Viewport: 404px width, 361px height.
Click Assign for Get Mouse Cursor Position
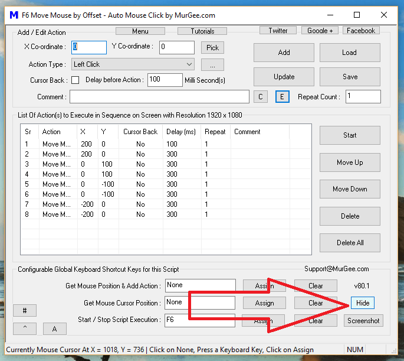(x=264, y=303)
